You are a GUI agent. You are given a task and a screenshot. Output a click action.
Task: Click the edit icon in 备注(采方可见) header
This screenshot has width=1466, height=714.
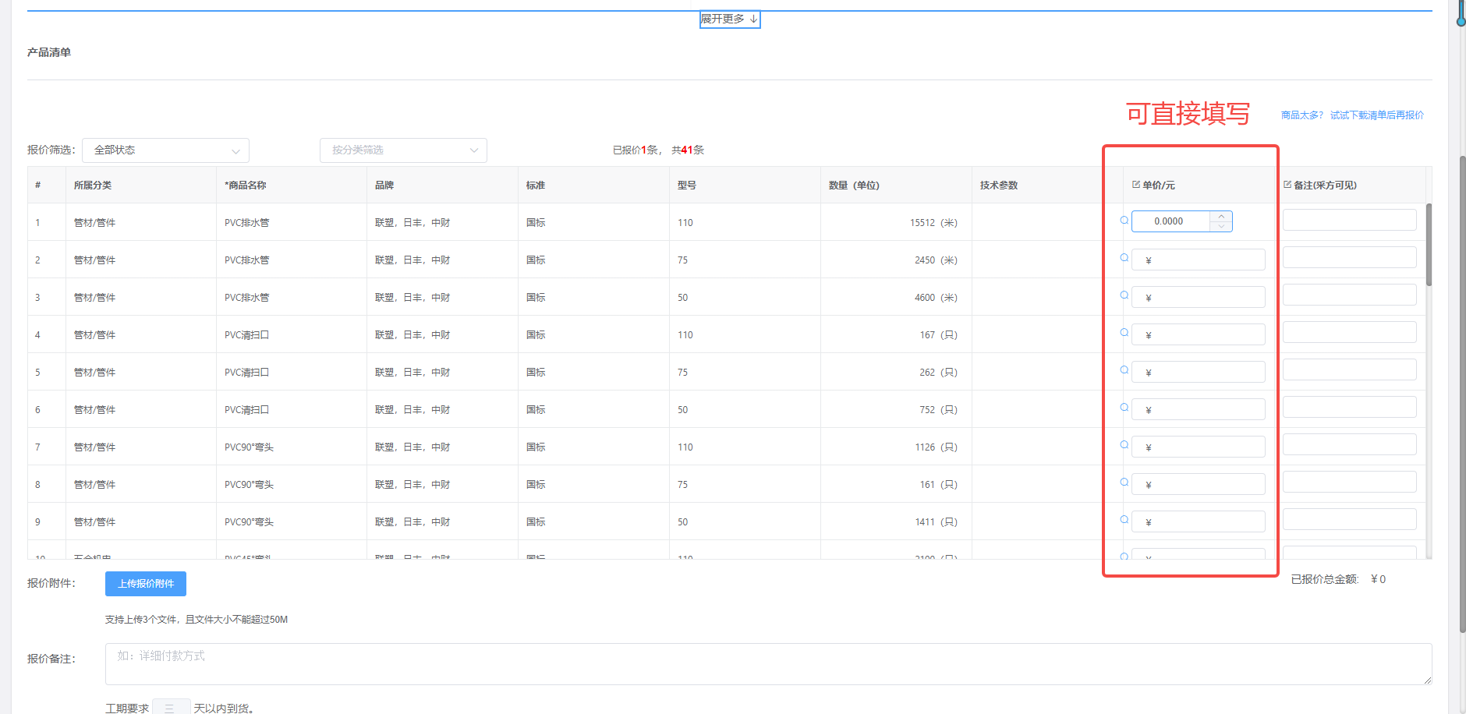click(1287, 185)
